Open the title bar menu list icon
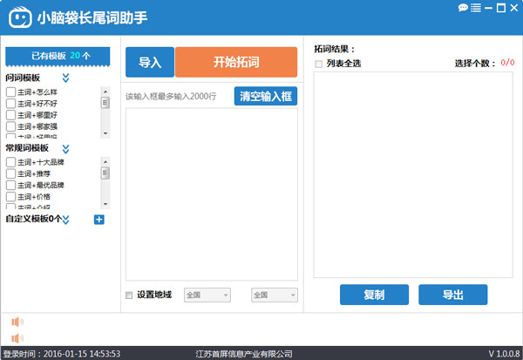Image resolution: width=523 pixels, height=360 pixels. pyautogui.click(x=476, y=8)
